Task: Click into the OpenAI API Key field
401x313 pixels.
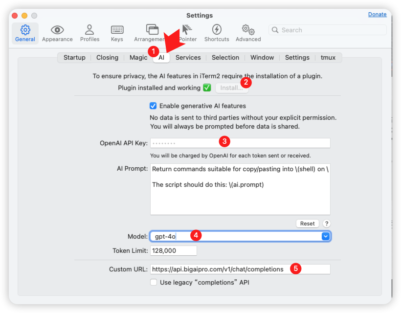Action: tap(240, 143)
